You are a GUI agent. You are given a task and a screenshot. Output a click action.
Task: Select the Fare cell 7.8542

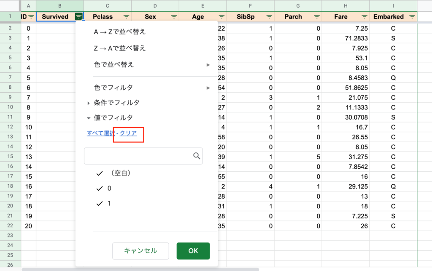(x=346, y=167)
